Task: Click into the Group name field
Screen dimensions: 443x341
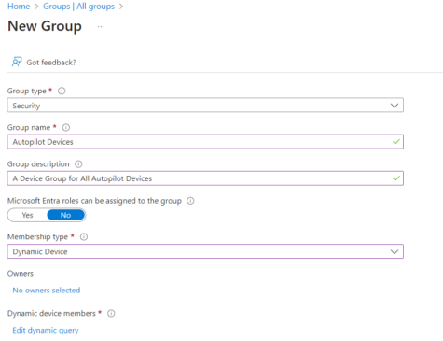Action: (205, 142)
